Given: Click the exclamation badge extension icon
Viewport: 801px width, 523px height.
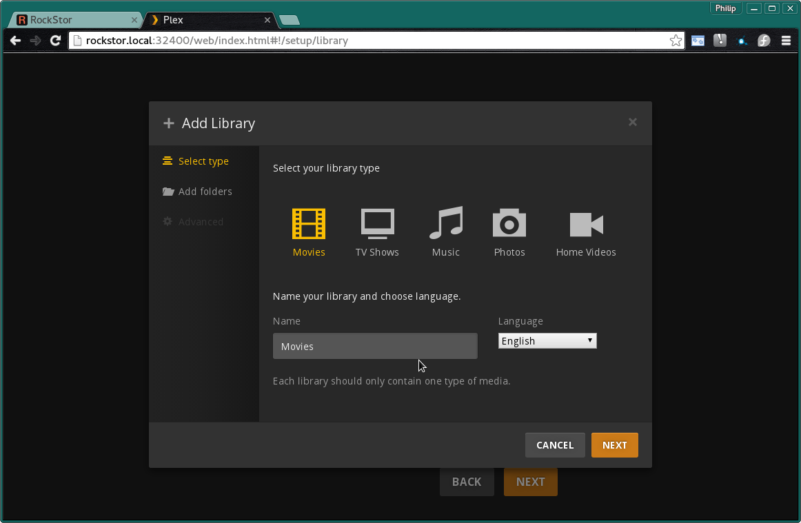Looking at the screenshot, I should coord(720,41).
